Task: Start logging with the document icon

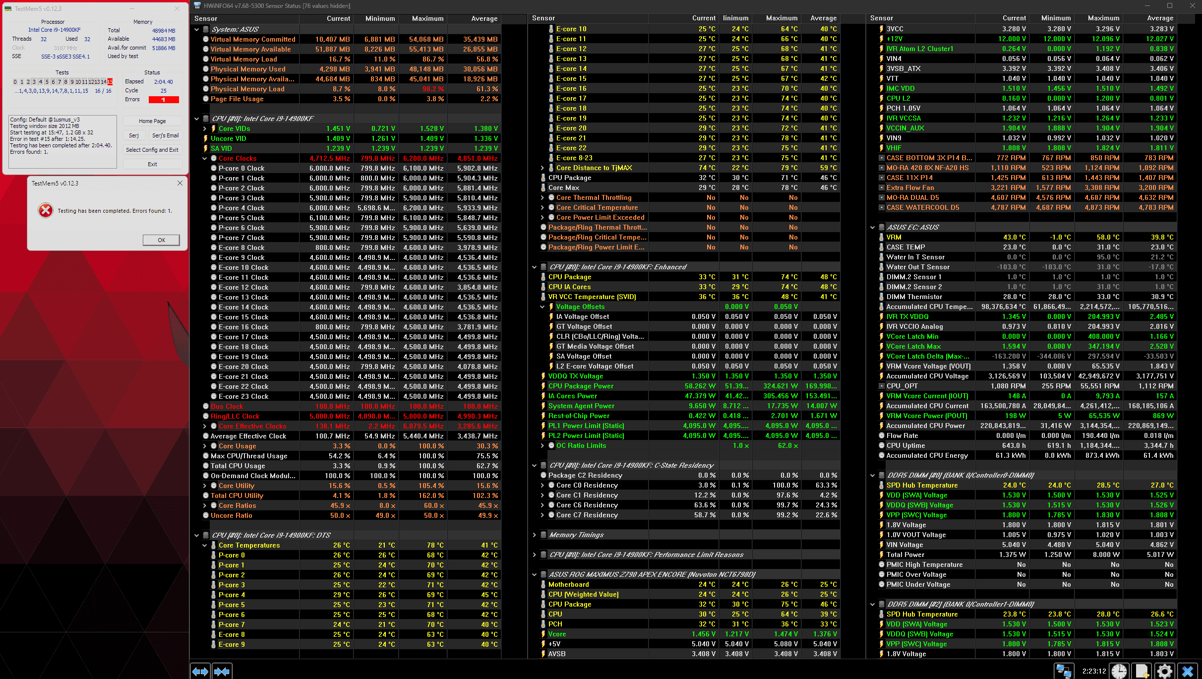Action: [1142, 671]
